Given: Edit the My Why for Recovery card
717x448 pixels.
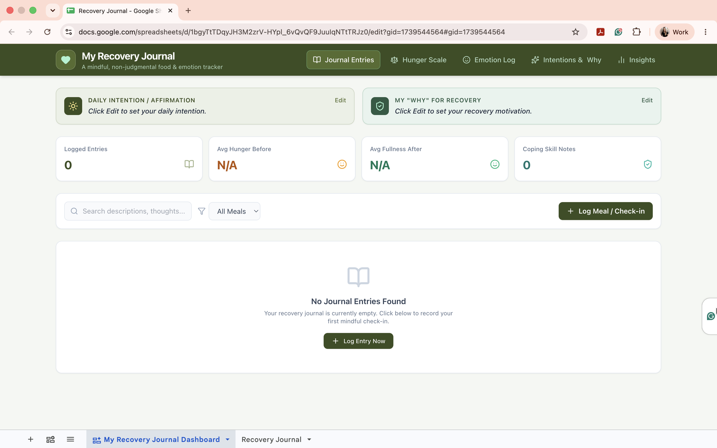Looking at the screenshot, I should tap(647, 100).
